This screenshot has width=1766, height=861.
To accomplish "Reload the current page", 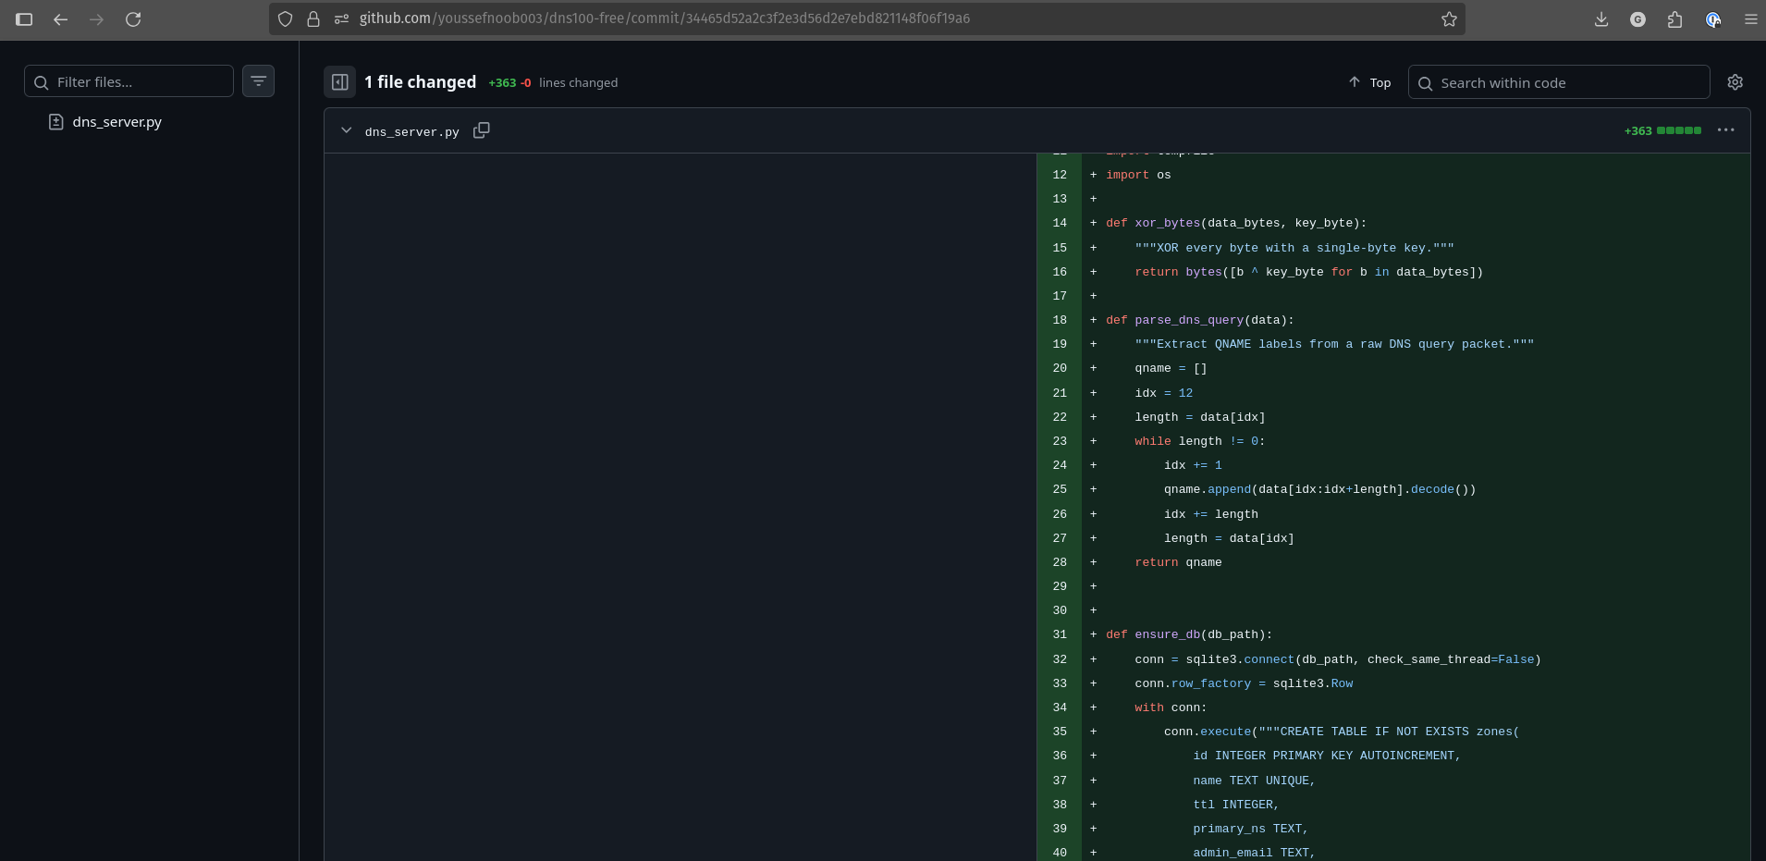I will [133, 19].
